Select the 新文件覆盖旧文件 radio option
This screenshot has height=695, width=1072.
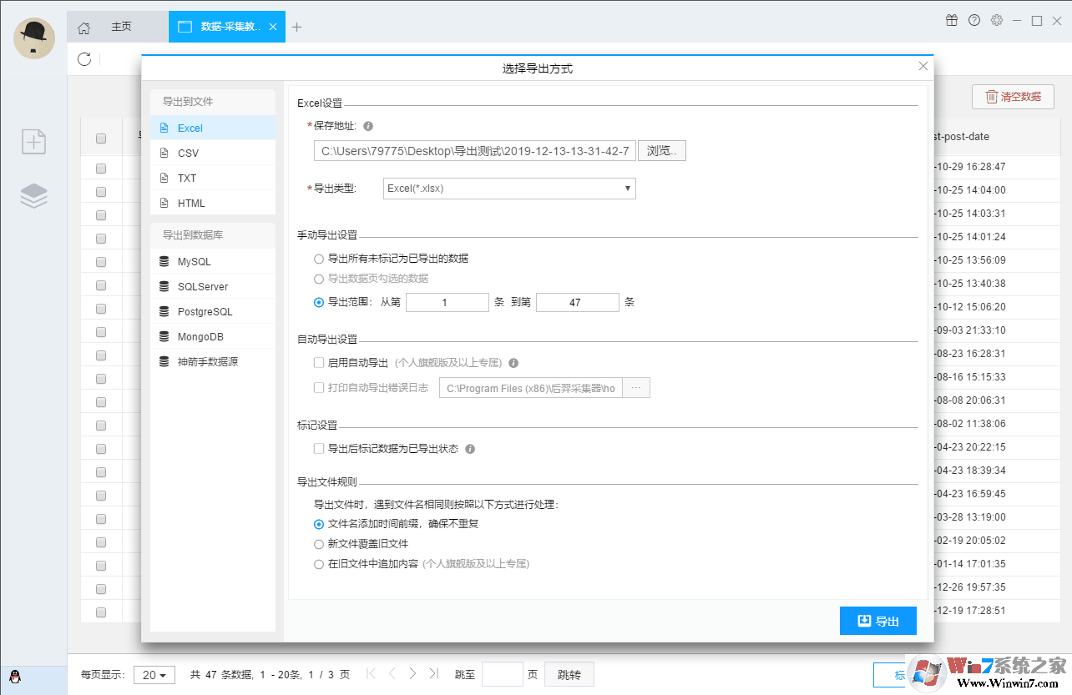pos(318,543)
